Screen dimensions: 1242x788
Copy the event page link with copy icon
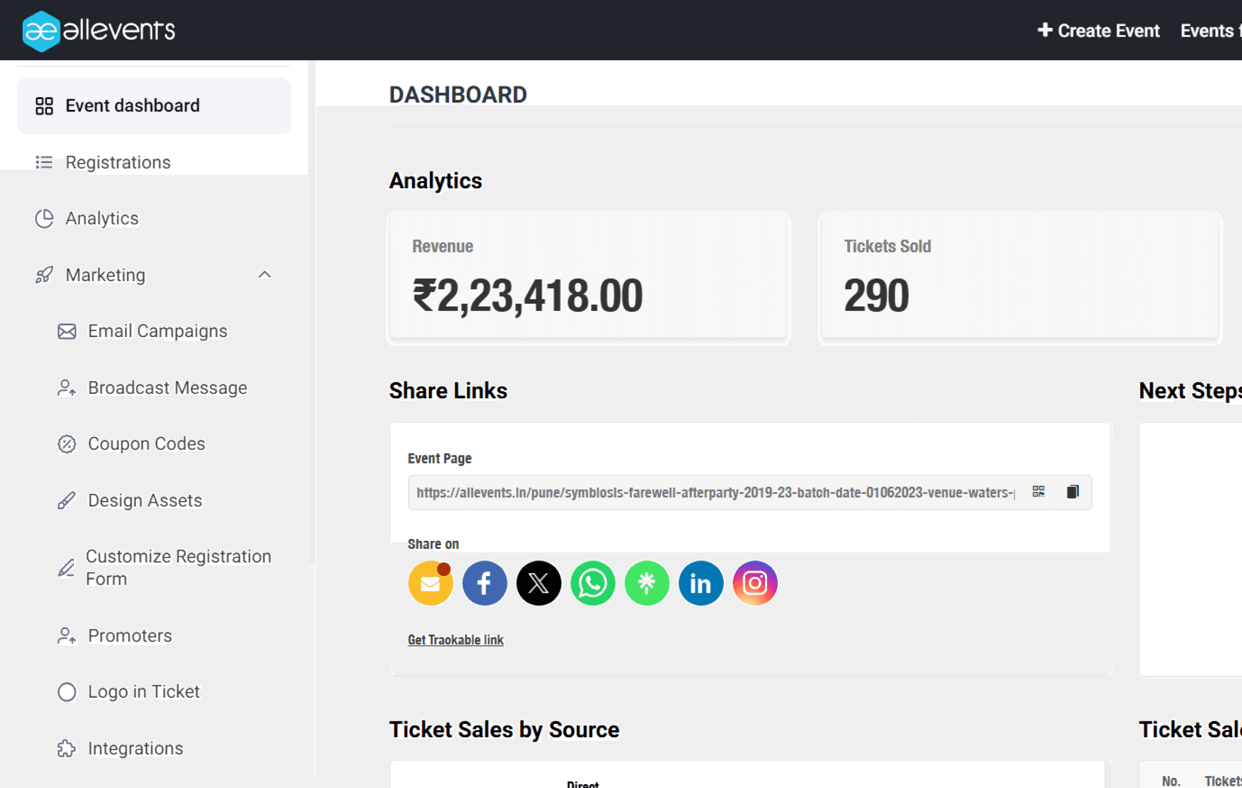[1072, 491]
